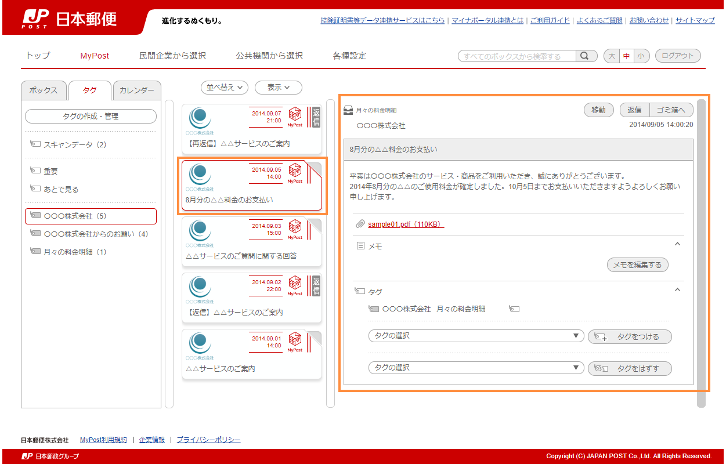Image resolution: width=726 pixels, height=464 pixels.
Task: Click the empty tag icon after 月々の料金明細 in tag row
Action: [x=514, y=309]
